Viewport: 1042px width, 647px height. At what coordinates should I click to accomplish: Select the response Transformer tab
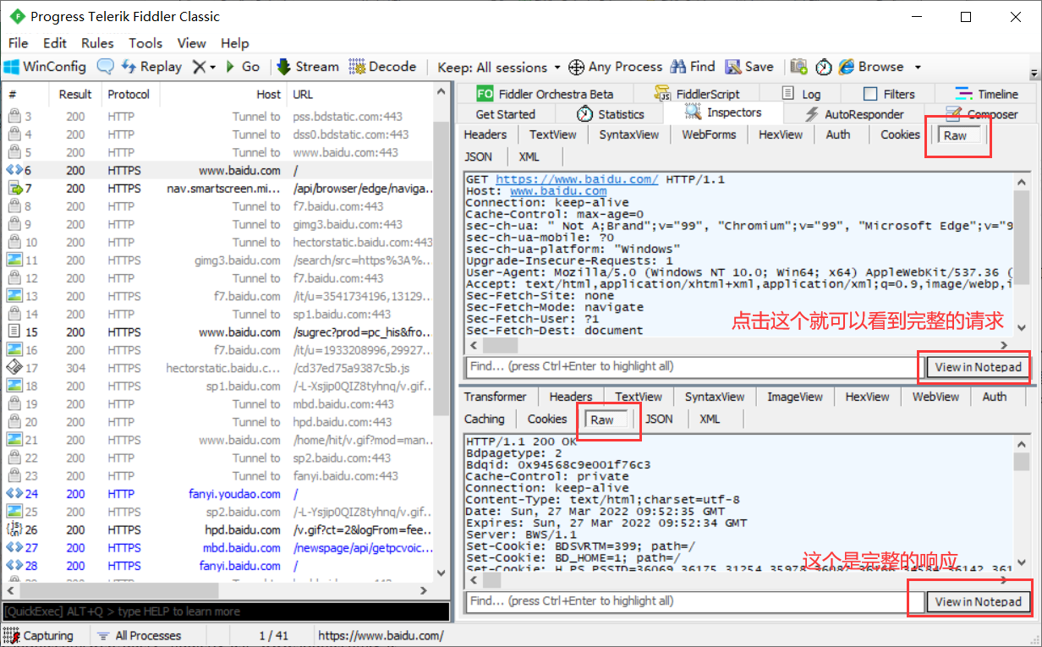(x=496, y=397)
